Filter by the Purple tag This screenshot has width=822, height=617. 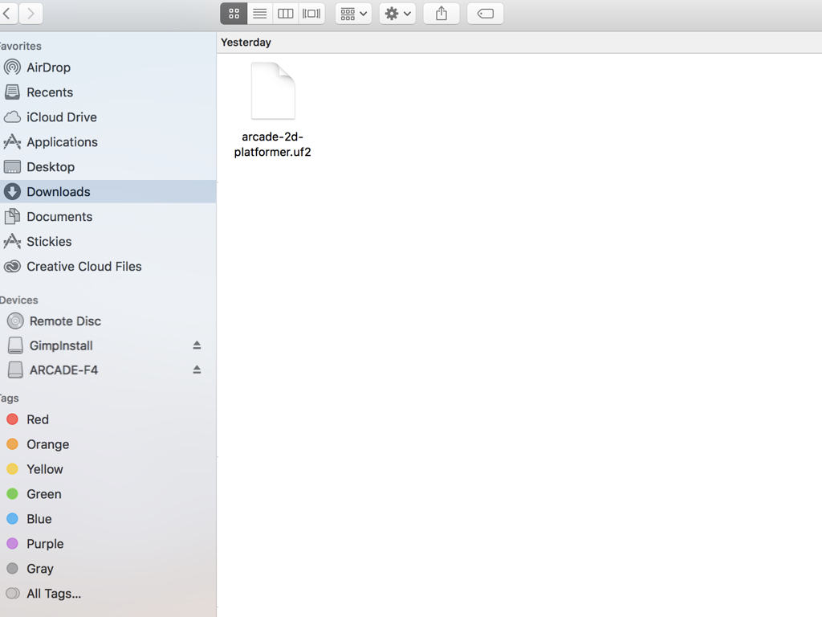point(108,544)
